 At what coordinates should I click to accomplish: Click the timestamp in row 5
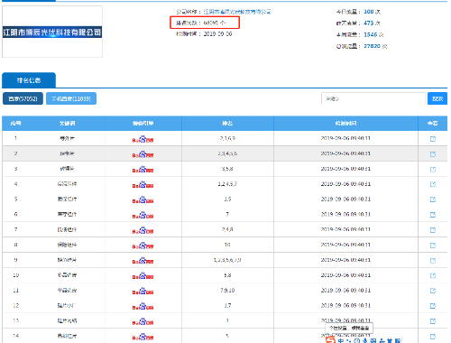(x=345, y=199)
